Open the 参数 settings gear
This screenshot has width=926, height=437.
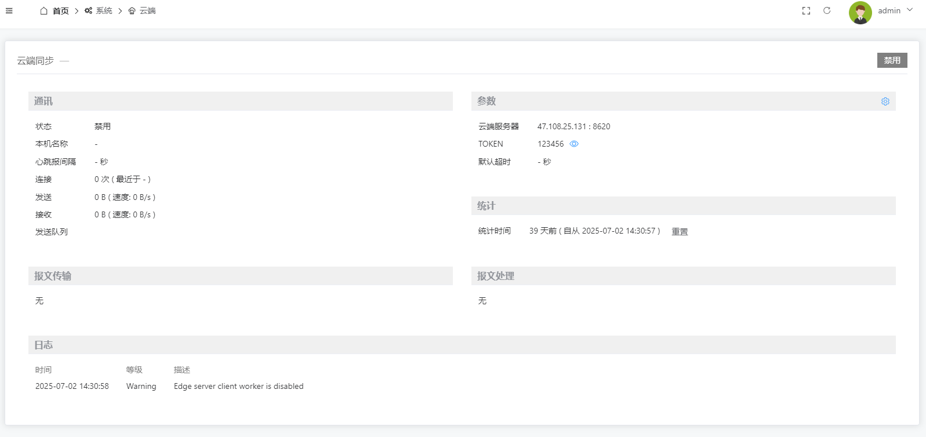tap(885, 101)
